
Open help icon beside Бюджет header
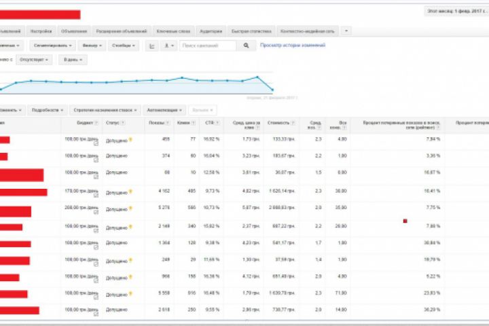click(x=96, y=123)
